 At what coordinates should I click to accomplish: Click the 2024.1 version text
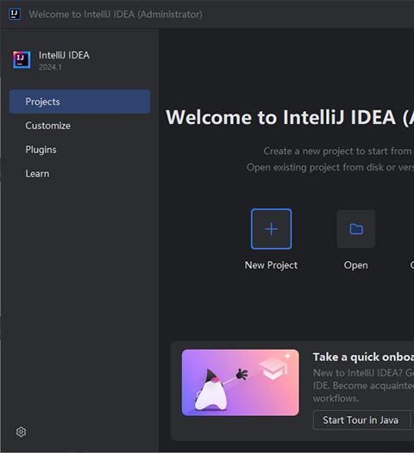(x=50, y=67)
